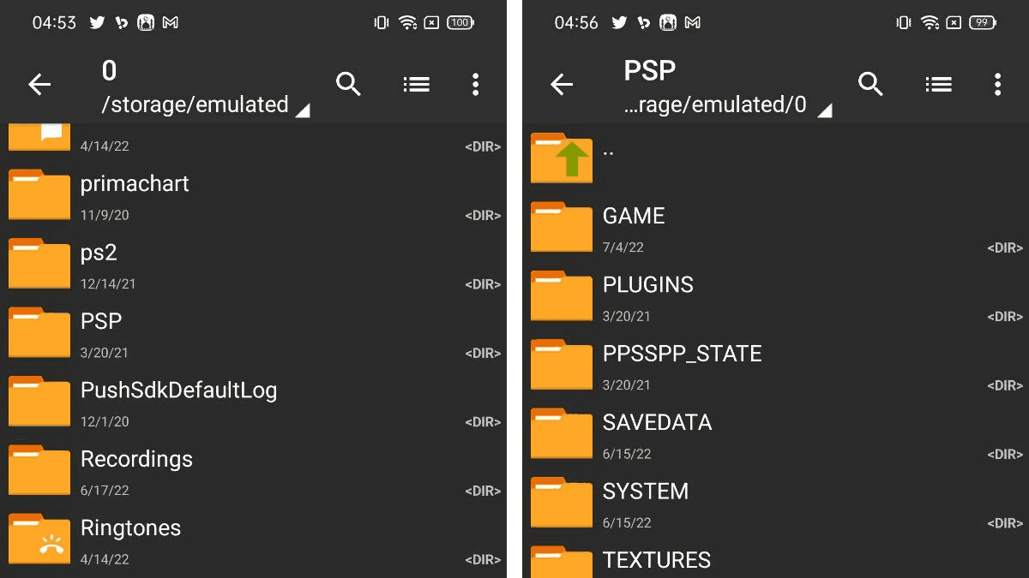Open the overflow menu in the 0 folder screen
This screenshot has height=578, width=1029.
(475, 84)
